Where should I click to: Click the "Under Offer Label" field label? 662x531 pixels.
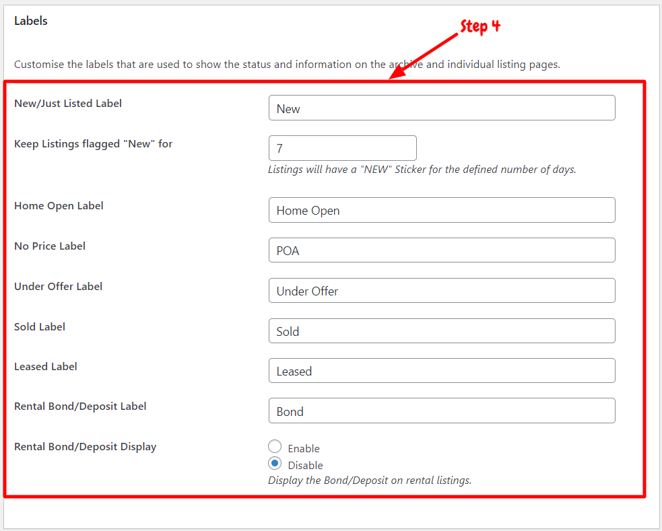tap(59, 287)
